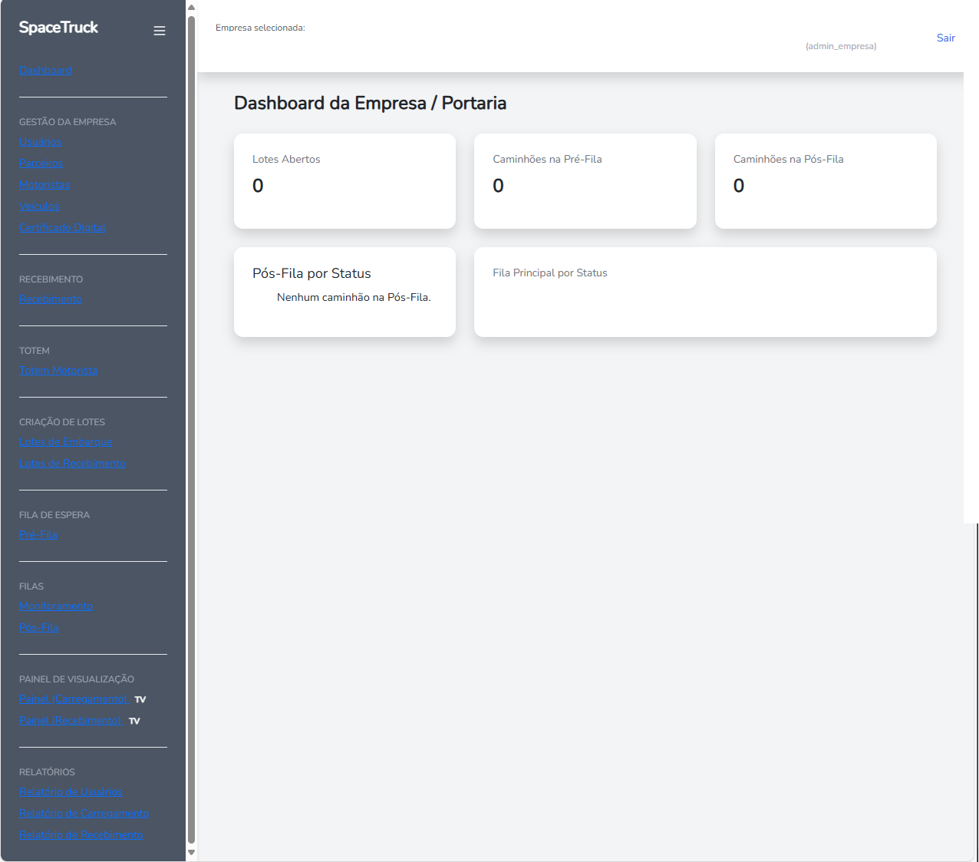Screen dimensions: 979x862
Task: Click the TV icon next to Painel (Carregamento)
Action: click(139, 699)
